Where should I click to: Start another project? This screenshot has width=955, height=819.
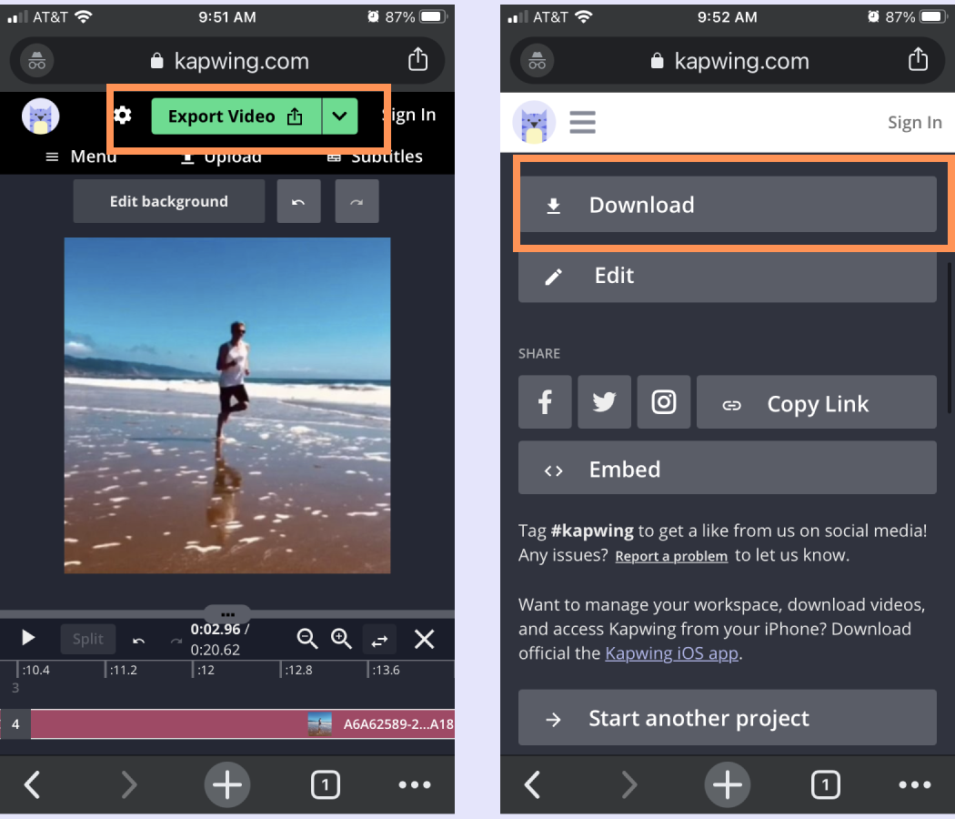tap(727, 717)
